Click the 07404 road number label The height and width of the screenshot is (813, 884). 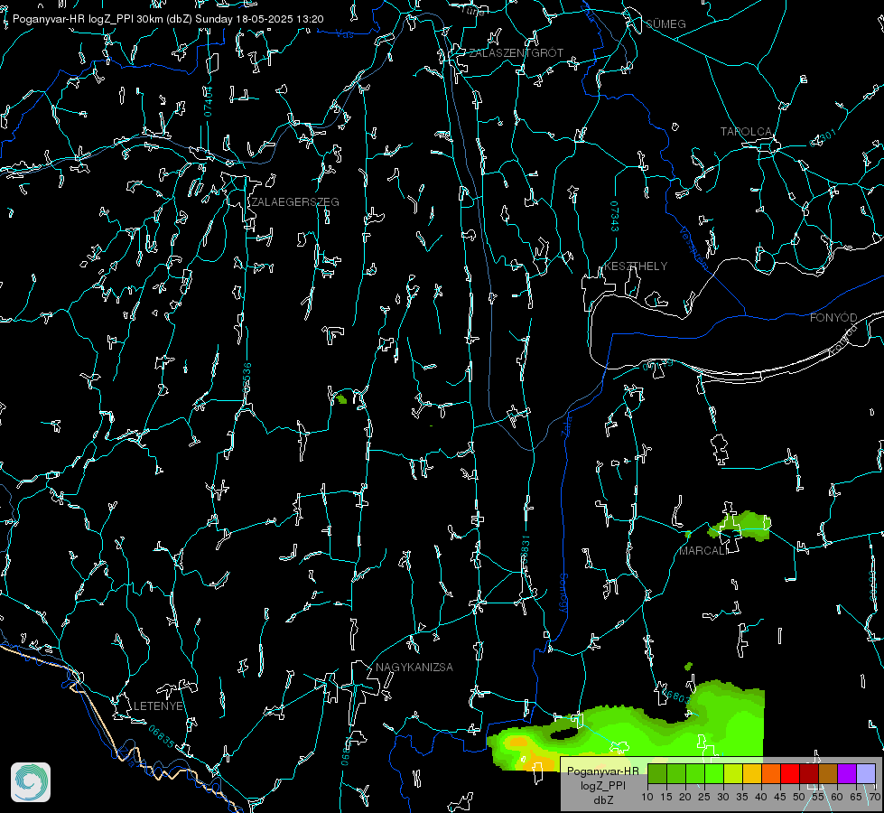click(x=209, y=102)
